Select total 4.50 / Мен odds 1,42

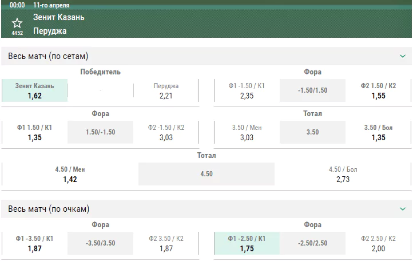pos(70,174)
